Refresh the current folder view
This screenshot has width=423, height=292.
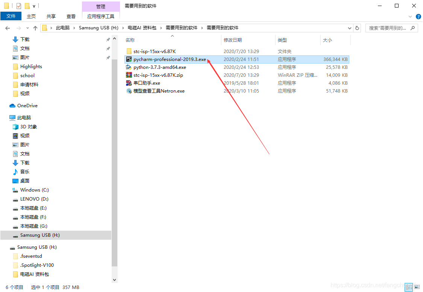coord(357,28)
